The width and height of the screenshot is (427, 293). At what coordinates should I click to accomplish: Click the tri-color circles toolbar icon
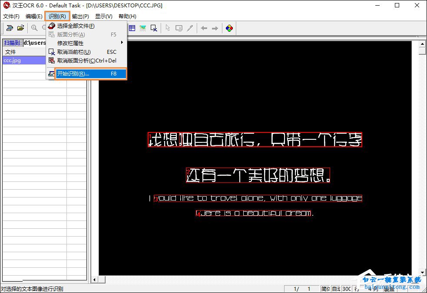(x=229, y=28)
